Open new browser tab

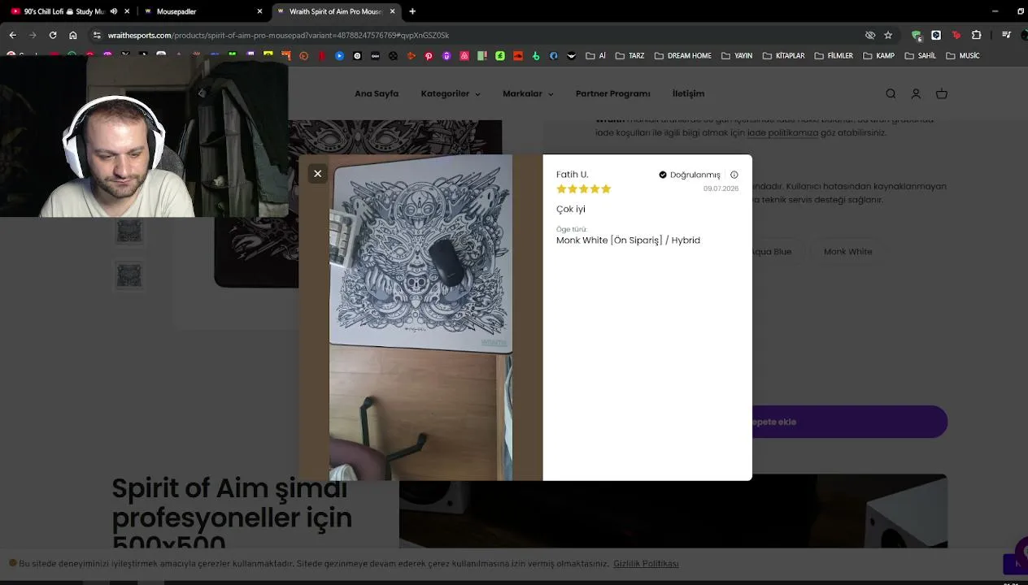click(412, 11)
